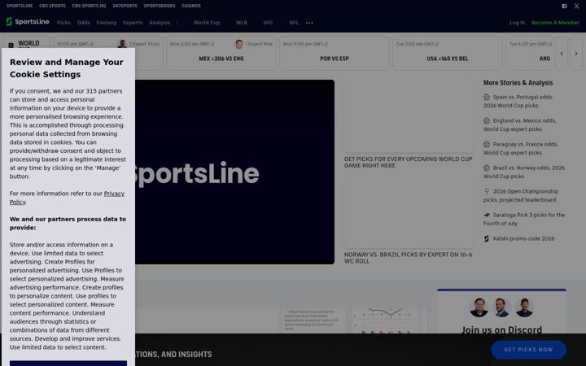Click the SportsLine video player

point(234,172)
